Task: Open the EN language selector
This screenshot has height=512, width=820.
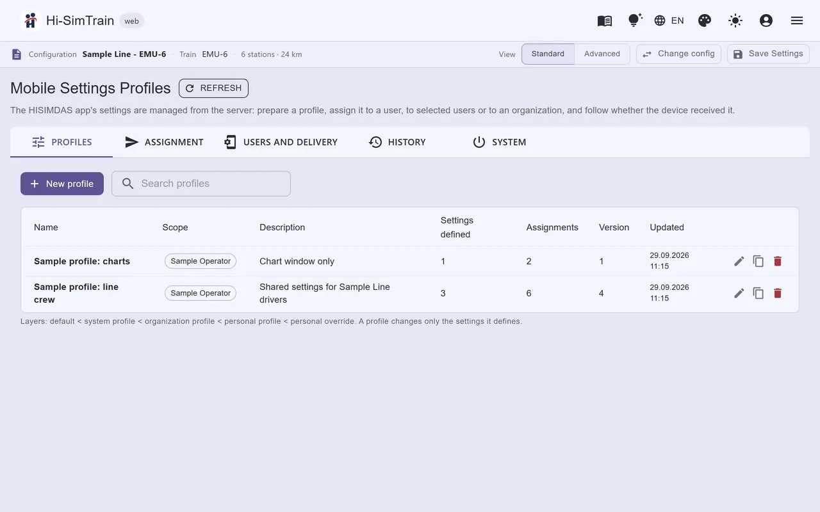Action: tap(669, 20)
